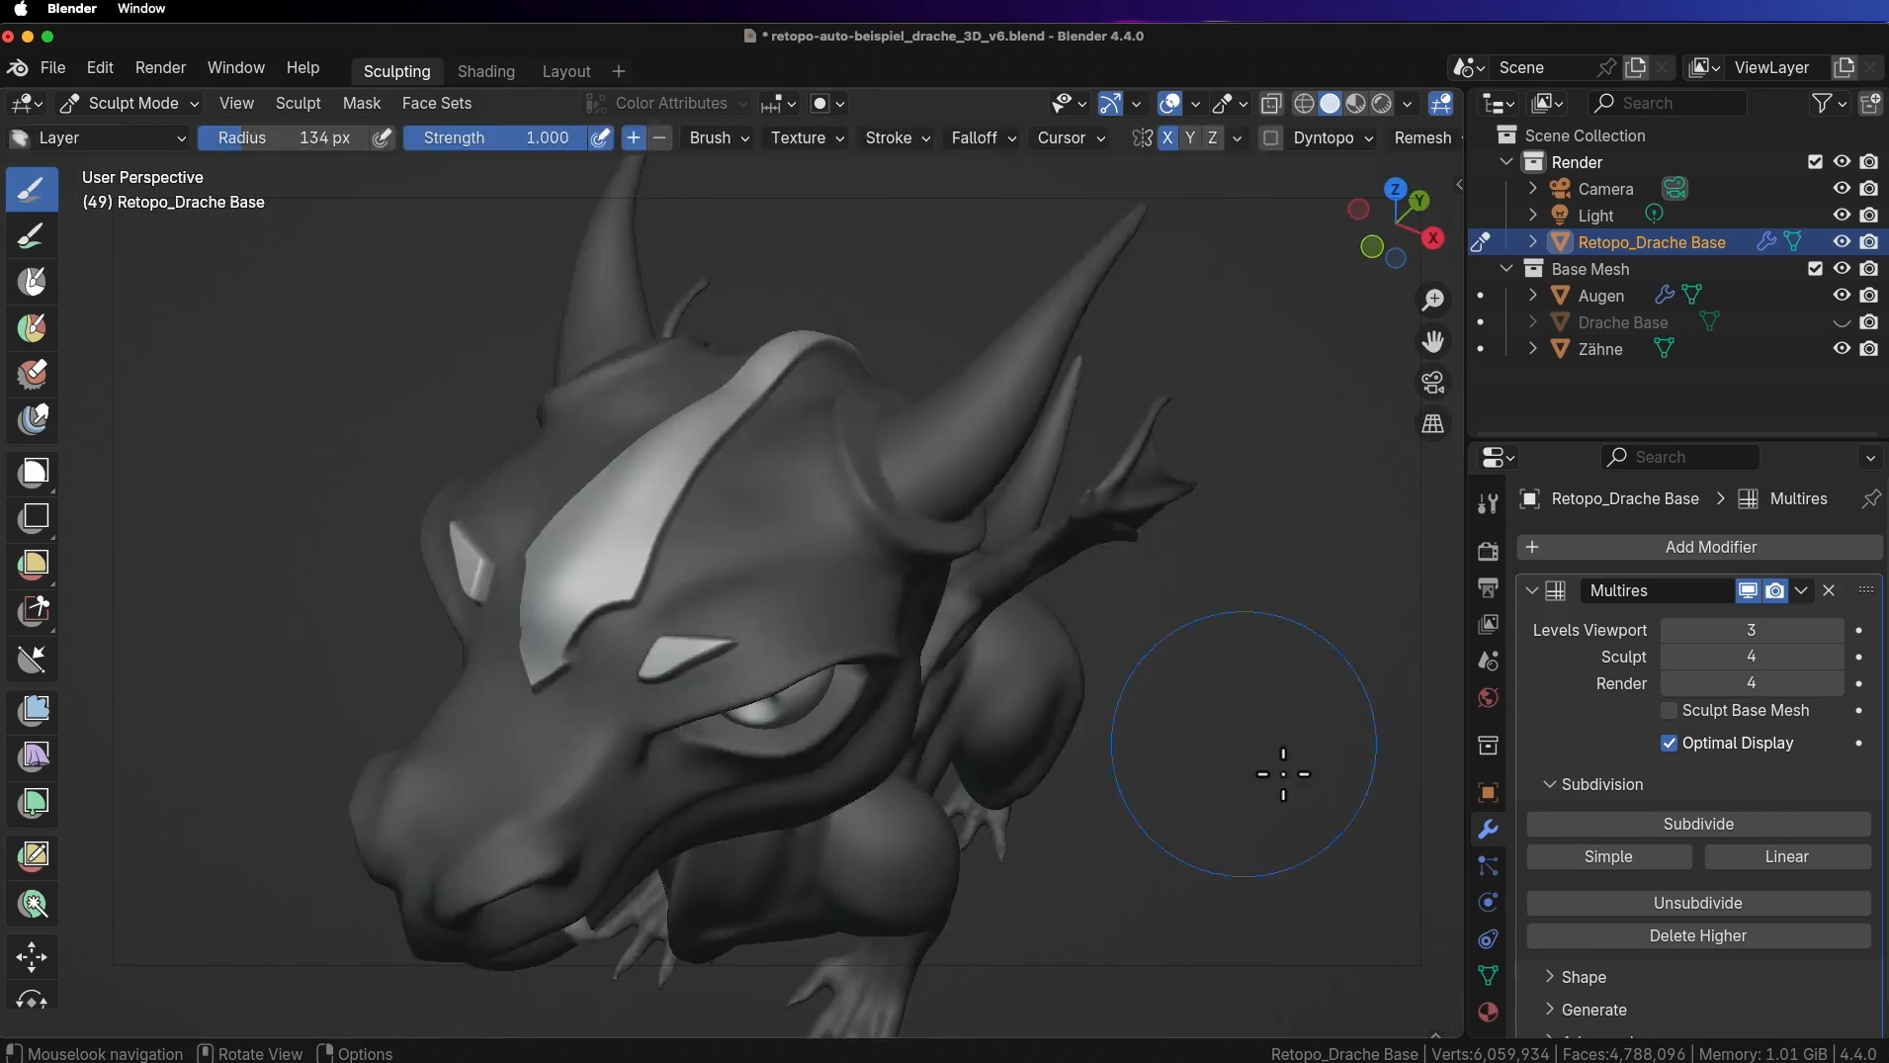This screenshot has height=1063, width=1889.
Task: Select the Multires Displacement Smear tool
Action: coord(32,419)
